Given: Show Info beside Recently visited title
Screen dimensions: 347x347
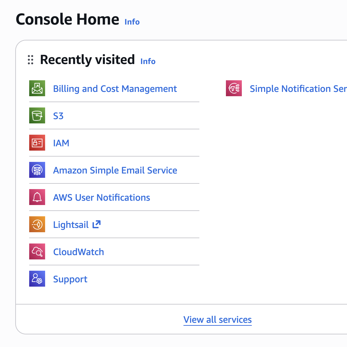Looking at the screenshot, I should coord(148,61).
